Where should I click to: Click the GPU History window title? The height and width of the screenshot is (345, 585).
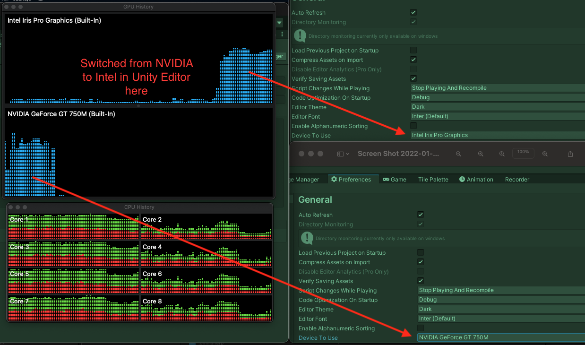138,7
